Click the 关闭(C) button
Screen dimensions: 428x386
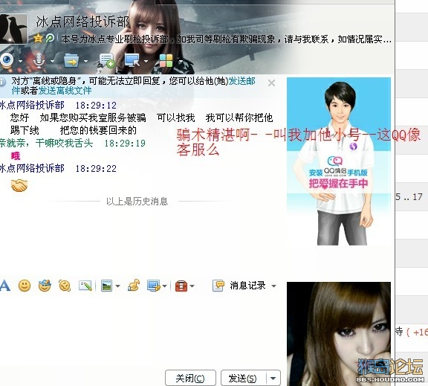click(x=190, y=379)
